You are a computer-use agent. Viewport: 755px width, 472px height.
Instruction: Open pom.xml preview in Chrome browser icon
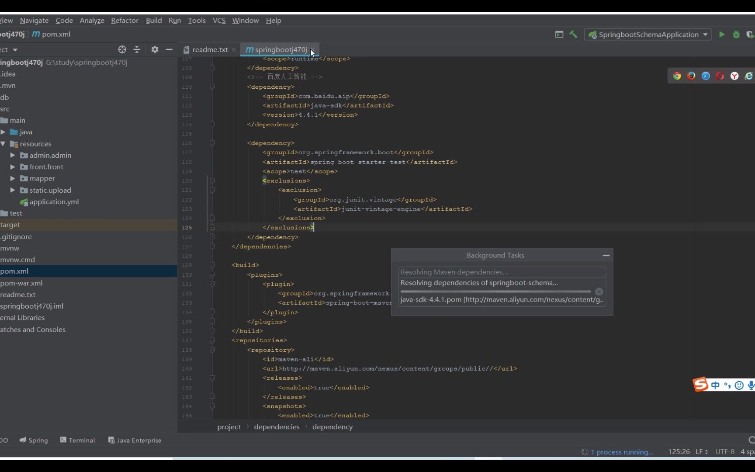[677, 76]
